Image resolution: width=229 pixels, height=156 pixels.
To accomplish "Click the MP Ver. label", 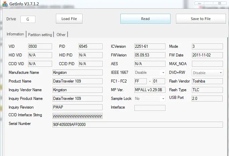I will pos(117,90).
